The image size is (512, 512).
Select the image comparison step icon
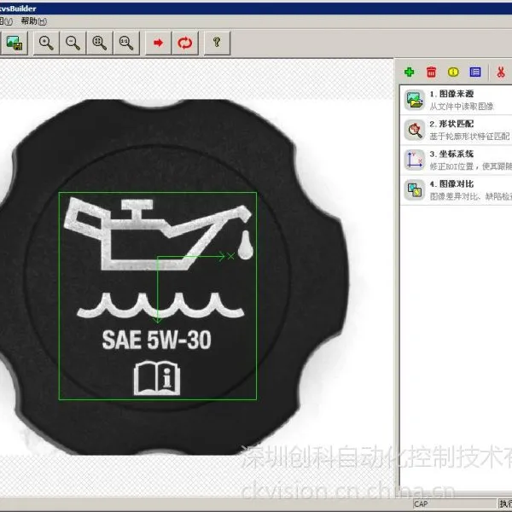click(x=415, y=190)
